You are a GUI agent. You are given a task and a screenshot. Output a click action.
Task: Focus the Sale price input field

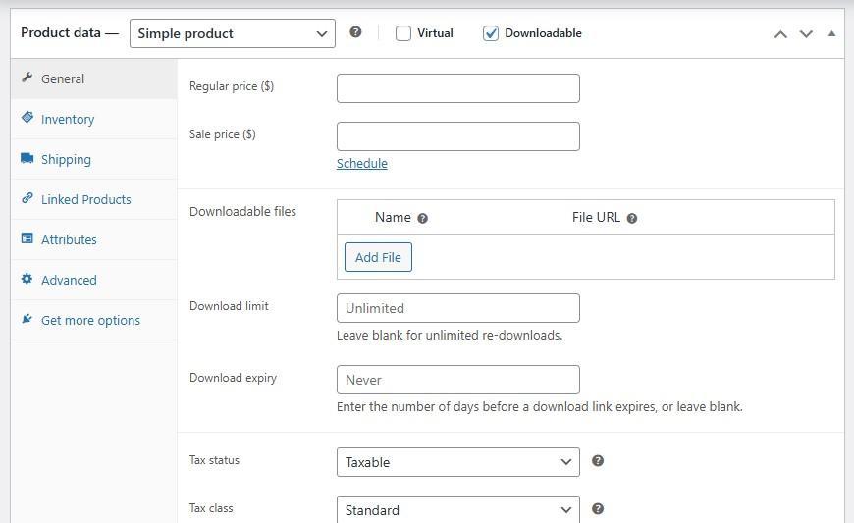click(458, 136)
